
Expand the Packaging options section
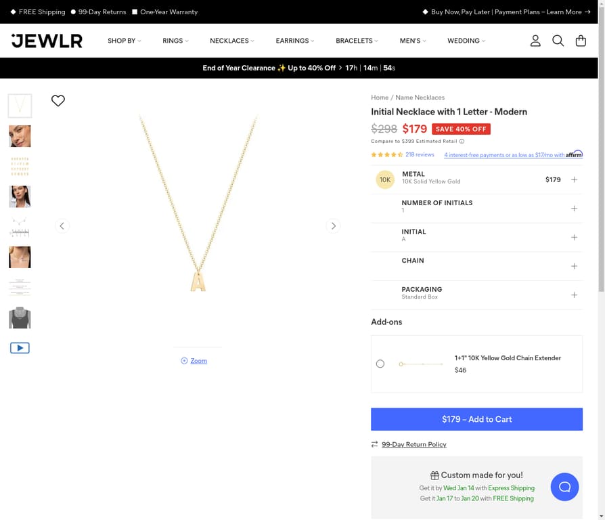476,295
